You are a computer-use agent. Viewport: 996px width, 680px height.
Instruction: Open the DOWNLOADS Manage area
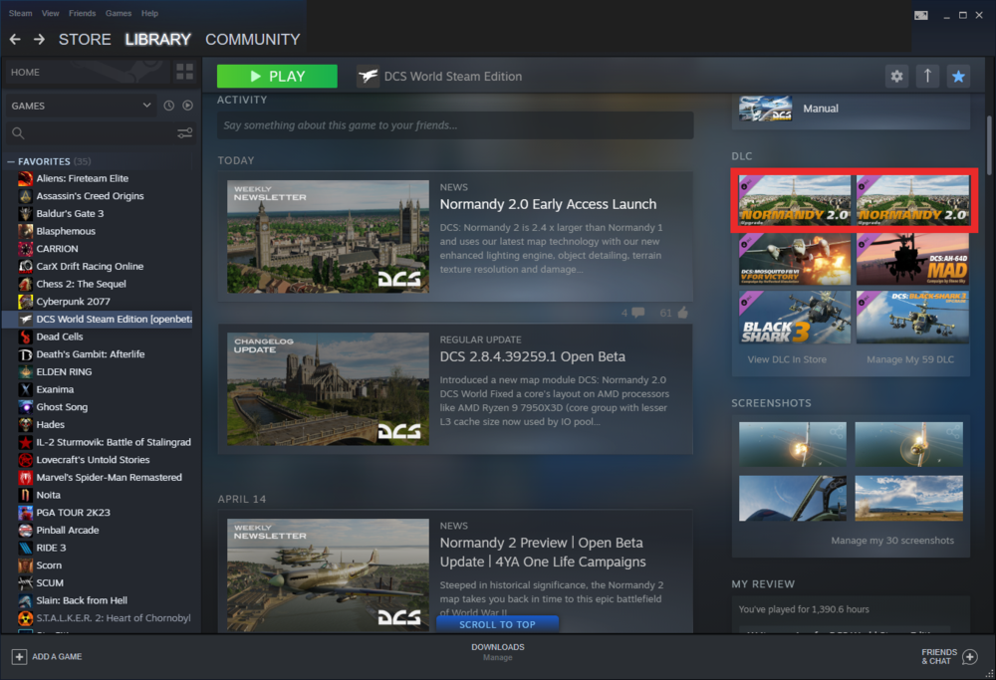pos(498,652)
